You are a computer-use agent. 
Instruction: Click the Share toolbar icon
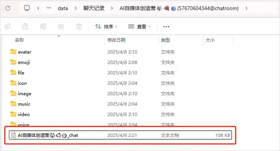[x=61, y=26]
